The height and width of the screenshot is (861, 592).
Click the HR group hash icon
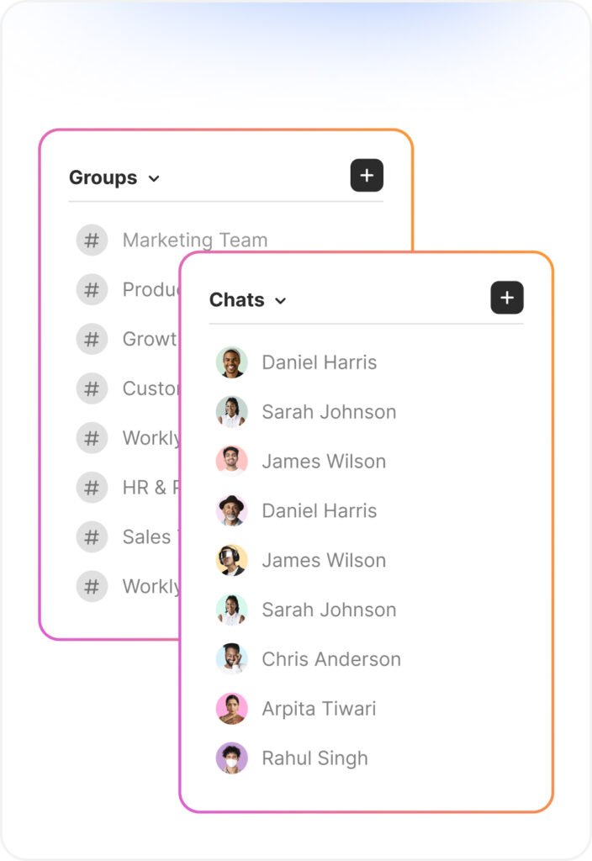click(x=92, y=487)
